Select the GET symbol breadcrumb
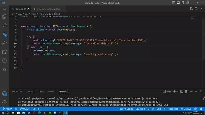The width and height of the screenshot is (205, 115). [x=58, y=14]
